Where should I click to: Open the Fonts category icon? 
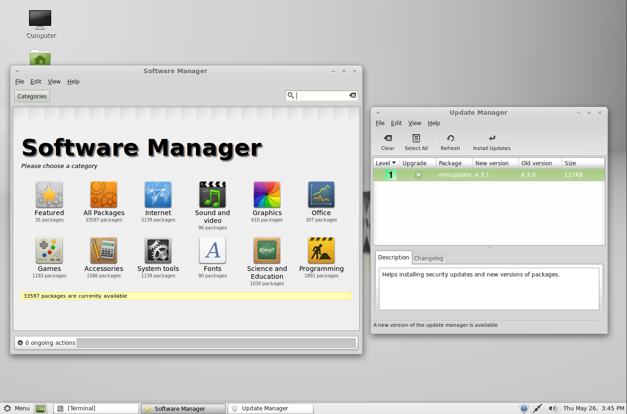pyautogui.click(x=213, y=251)
